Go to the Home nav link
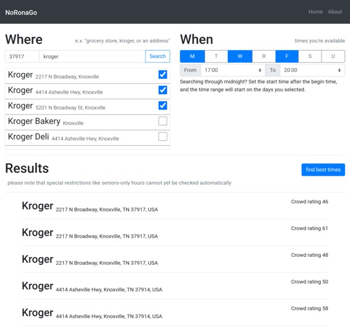The image size is (350, 327). coord(315,12)
